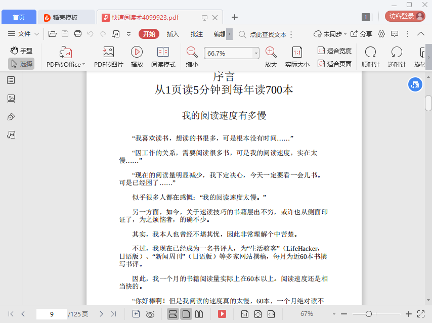Jump to the last page
The image size is (432, 323).
pyautogui.click(x=113, y=314)
